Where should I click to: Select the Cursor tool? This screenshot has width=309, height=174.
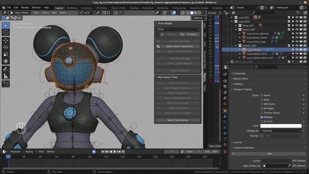point(6,32)
